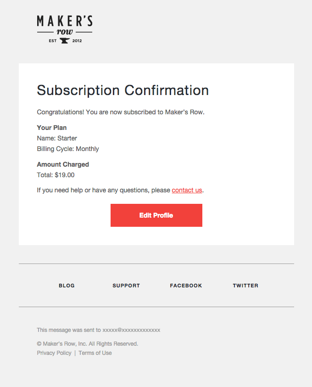Click the Subscription Confirmation heading
This screenshot has height=387, width=312.
[x=123, y=90]
